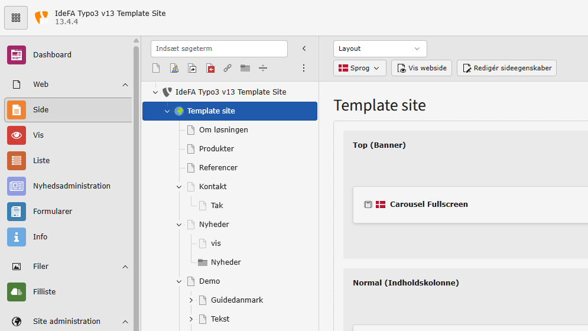Open the TYPO3 module grid menu
This screenshot has width=588, height=331.
[16, 18]
